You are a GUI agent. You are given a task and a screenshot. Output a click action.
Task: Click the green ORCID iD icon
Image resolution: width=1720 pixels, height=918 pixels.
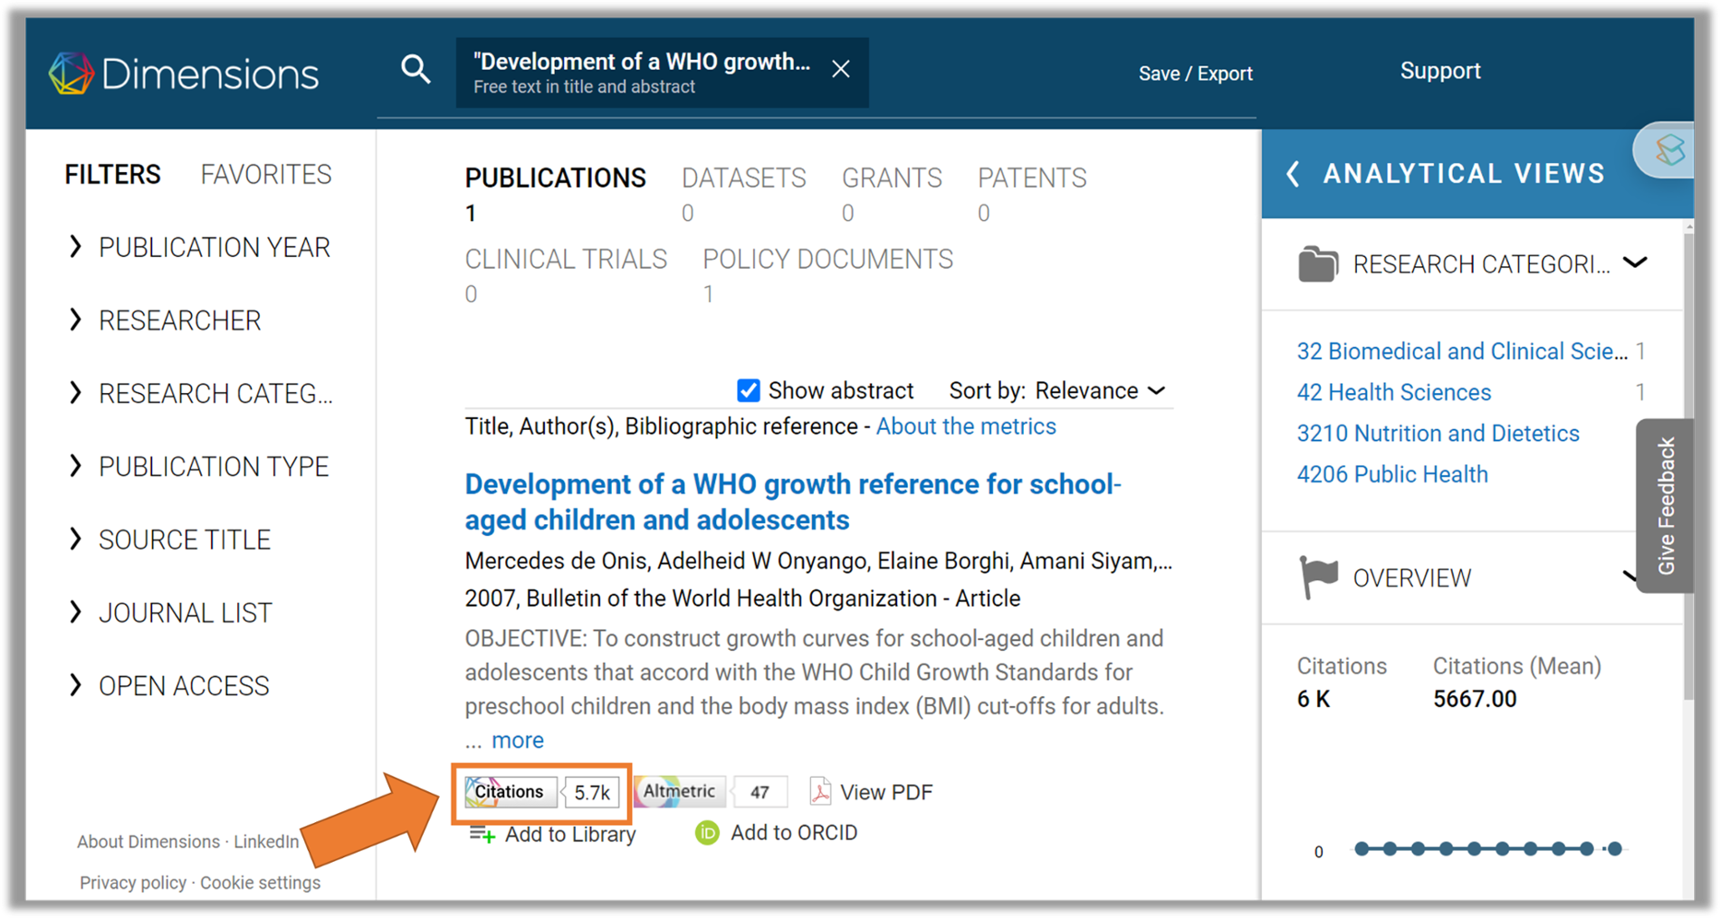pos(707,833)
